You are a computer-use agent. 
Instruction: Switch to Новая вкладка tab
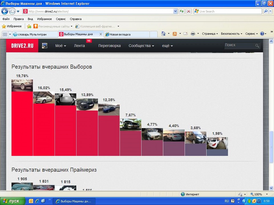click(127, 34)
